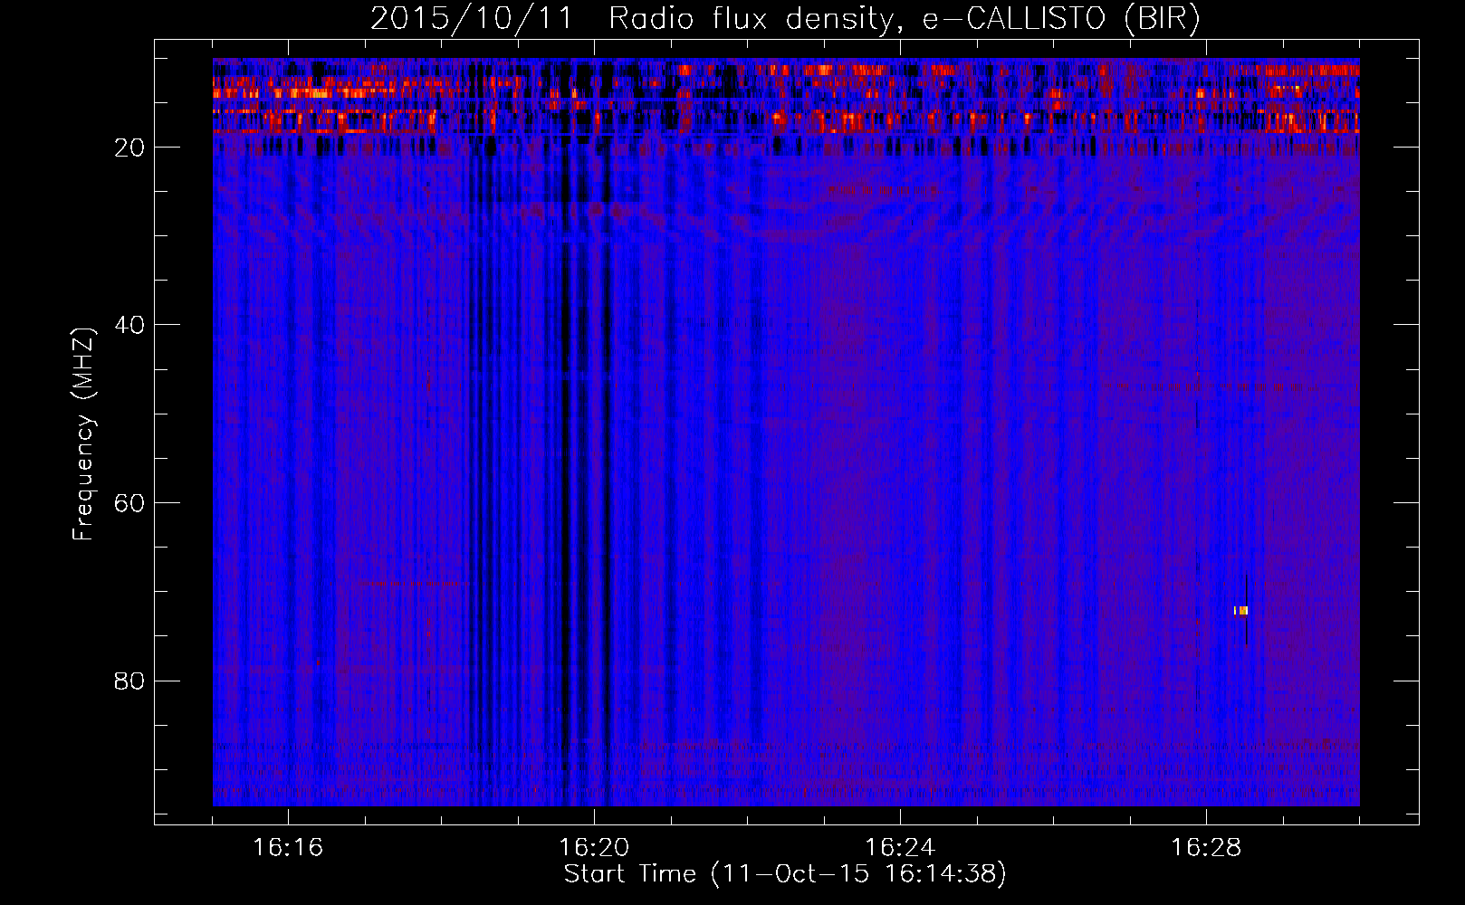Image resolution: width=1465 pixels, height=905 pixels.
Task: Click the '16:16' time tick label
Action: pyautogui.click(x=288, y=848)
